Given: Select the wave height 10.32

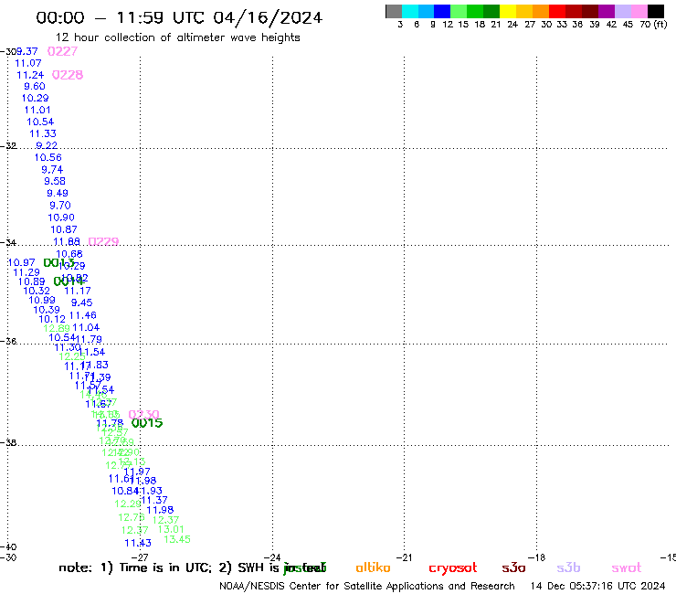Looking at the screenshot, I should 37,292.
